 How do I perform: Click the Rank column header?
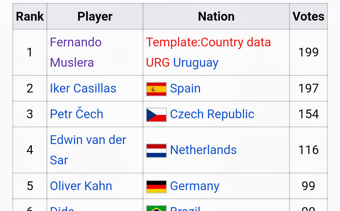pyautogui.click(x=30, y=16)
